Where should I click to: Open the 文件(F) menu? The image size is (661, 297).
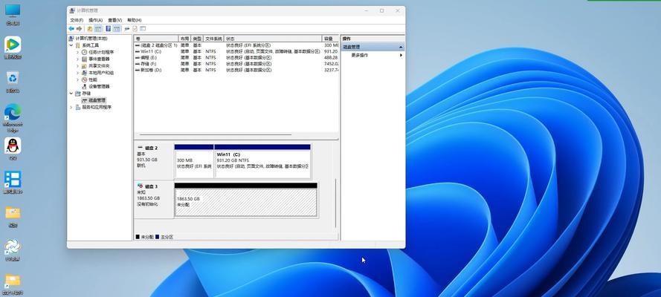pyautogui.click(x=77, y=20)
